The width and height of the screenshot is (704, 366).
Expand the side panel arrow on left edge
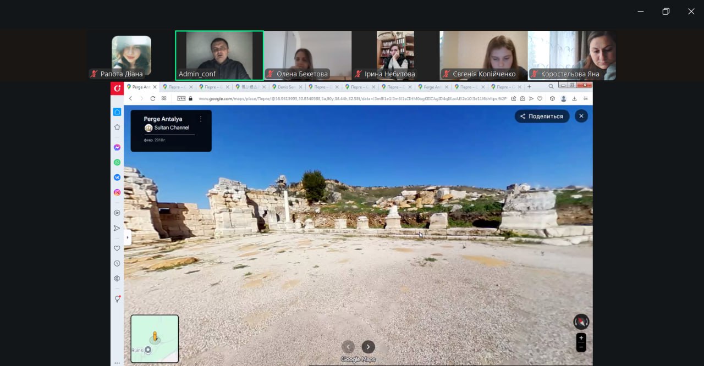(x=127, y=237)
